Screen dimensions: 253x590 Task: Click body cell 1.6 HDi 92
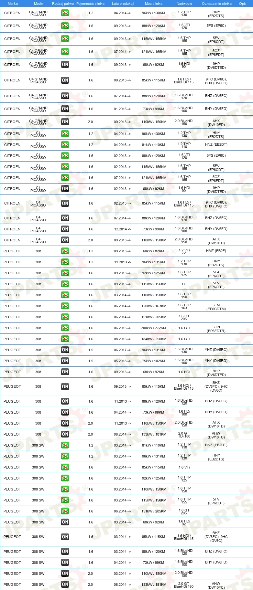184,522
